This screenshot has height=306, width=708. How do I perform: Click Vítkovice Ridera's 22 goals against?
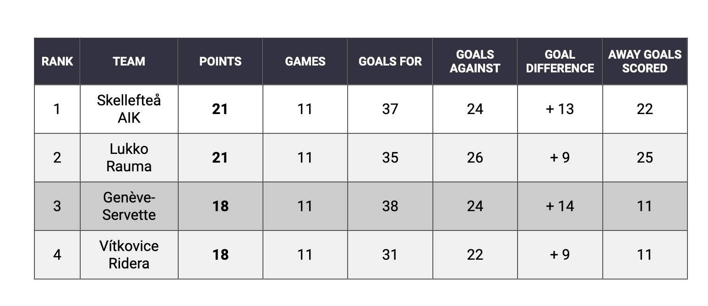pos(475,255)
